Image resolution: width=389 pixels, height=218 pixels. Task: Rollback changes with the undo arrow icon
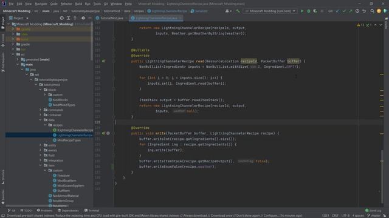click(364, 11)
